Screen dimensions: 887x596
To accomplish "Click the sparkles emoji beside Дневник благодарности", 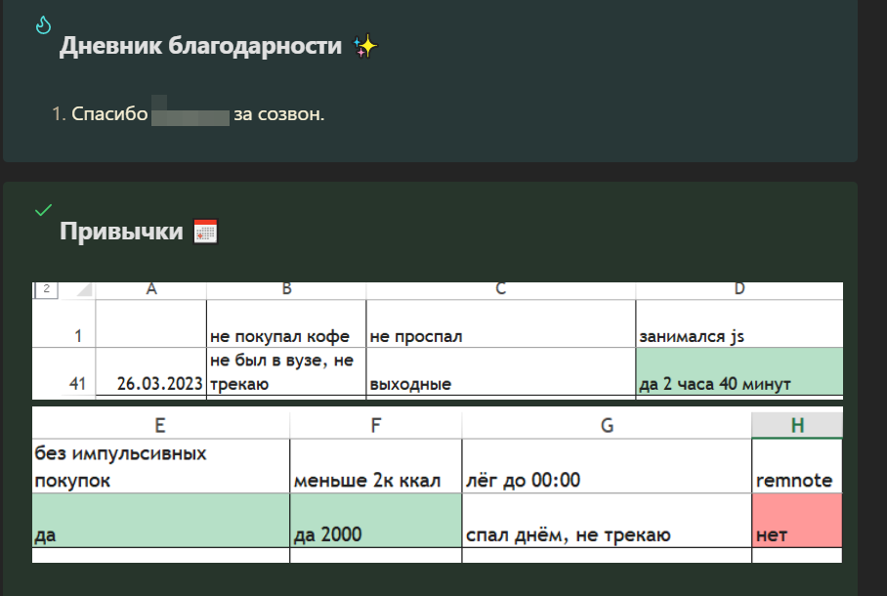I will click(x=365, y=47).
